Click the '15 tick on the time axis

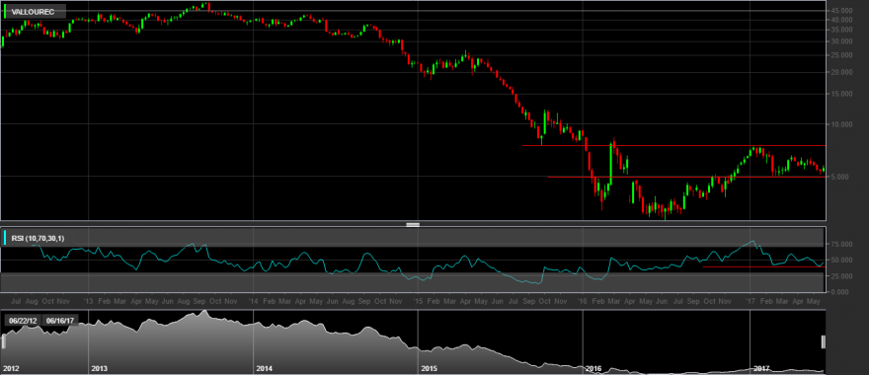[x=418, y=301]
